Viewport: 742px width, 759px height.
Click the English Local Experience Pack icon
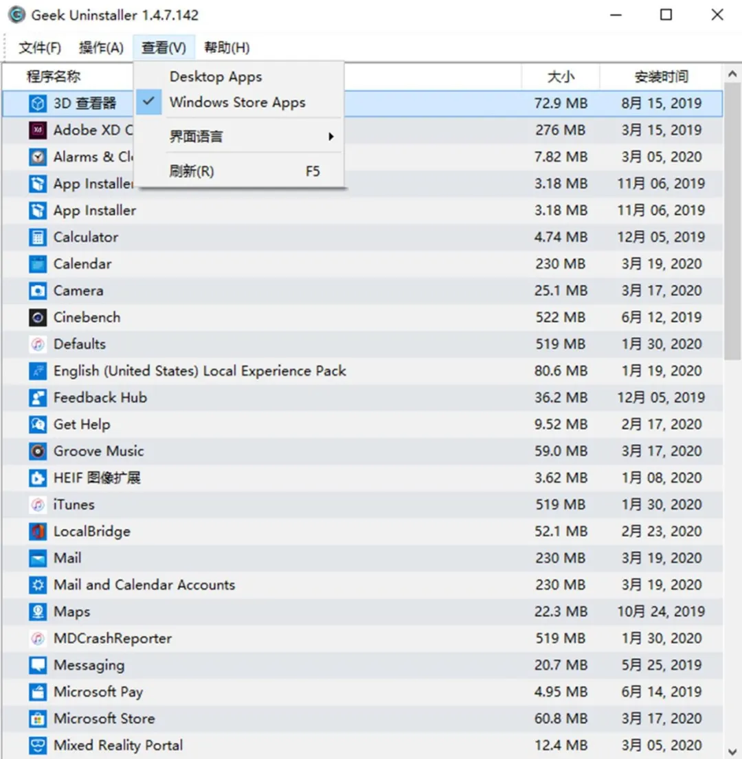[38, 371]
